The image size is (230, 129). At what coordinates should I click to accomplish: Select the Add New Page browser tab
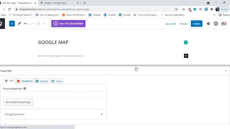click(18, 3)
